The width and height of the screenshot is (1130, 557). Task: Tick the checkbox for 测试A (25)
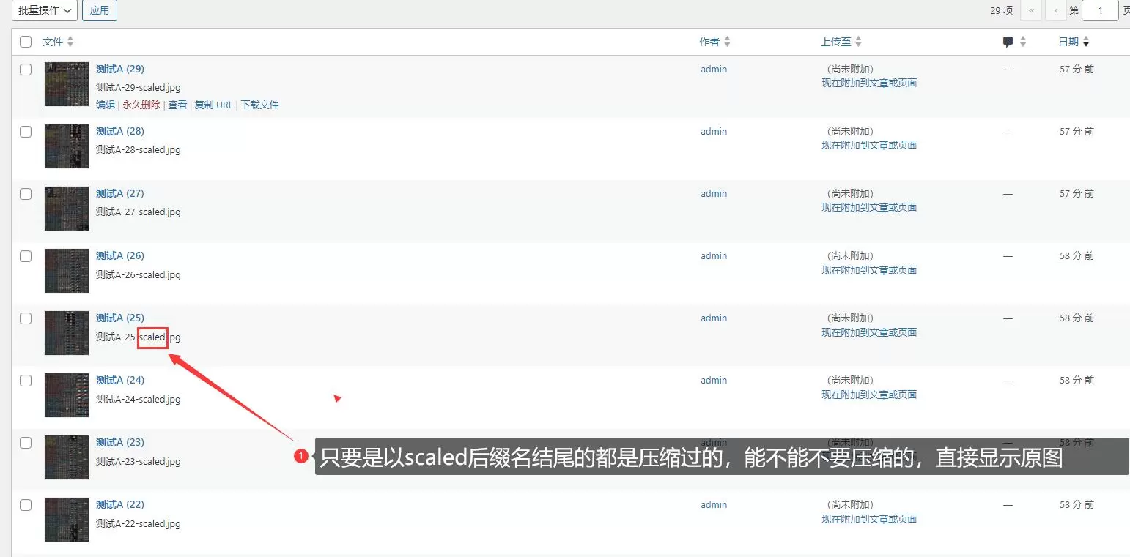click(x=26, y=318)
